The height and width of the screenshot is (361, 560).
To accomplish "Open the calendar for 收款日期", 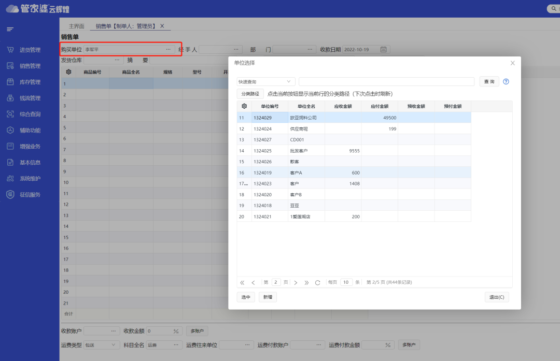I will (x=384, y=50).
